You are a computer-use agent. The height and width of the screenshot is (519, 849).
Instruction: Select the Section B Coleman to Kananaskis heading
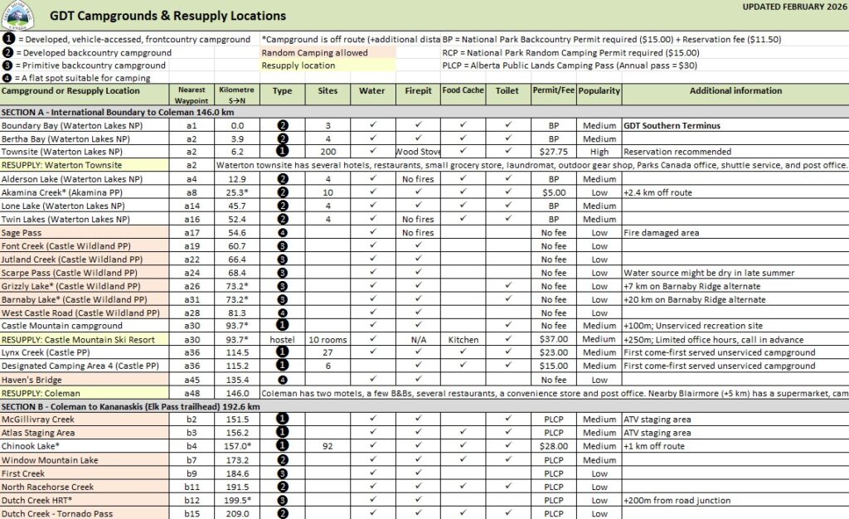pyautogui.click(x=131, y=407)
